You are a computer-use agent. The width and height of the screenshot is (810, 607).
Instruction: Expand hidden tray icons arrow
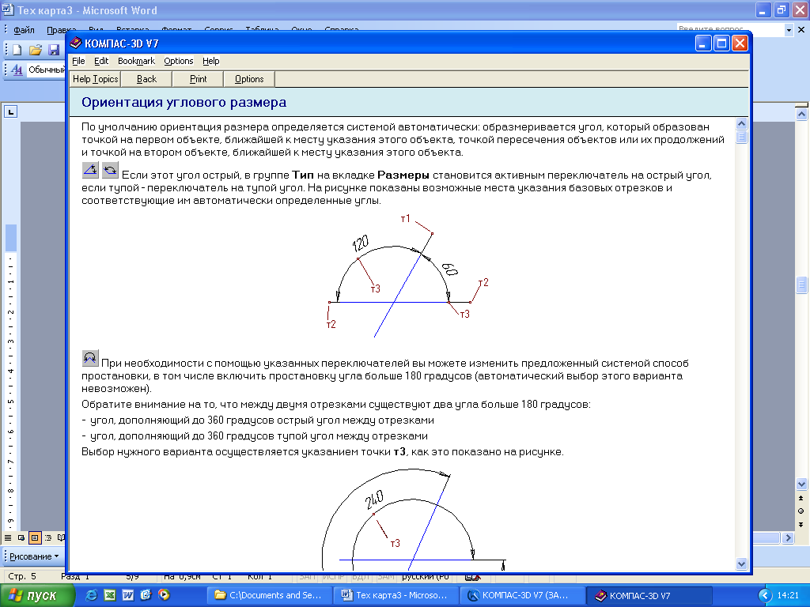click(765, 596)
